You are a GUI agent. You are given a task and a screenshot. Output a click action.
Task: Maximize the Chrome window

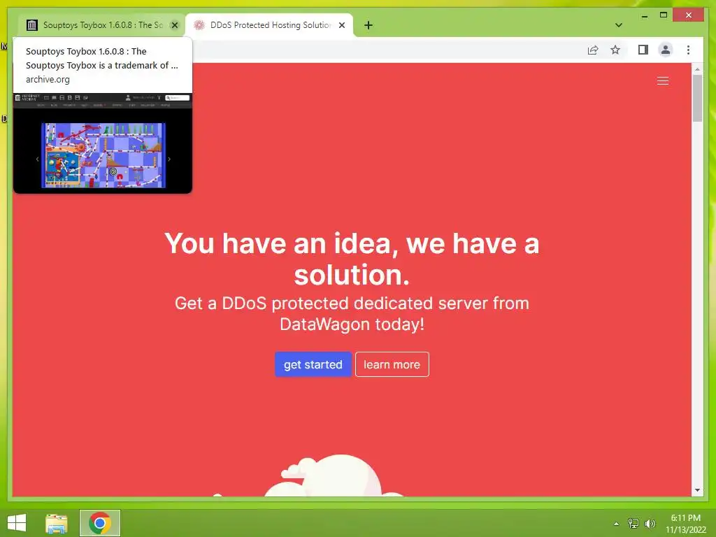coord(664,15)
